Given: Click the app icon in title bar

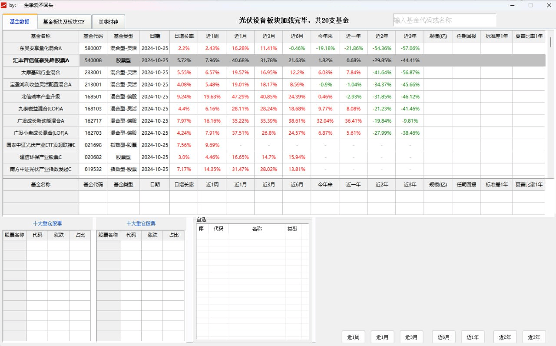Looking at the screenshot, I should 4,5.
